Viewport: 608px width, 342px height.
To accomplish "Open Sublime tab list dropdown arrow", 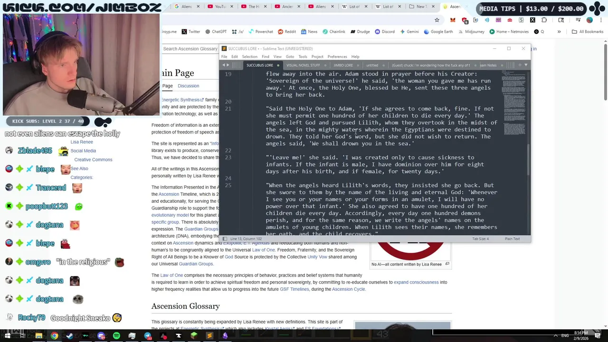I will (526, 65).
